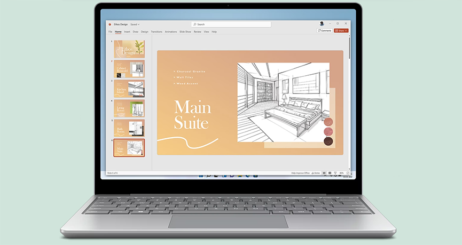Toggle the Notes pane in status bar
Screen dimensions: 462x245
click(x=317, y=173)
